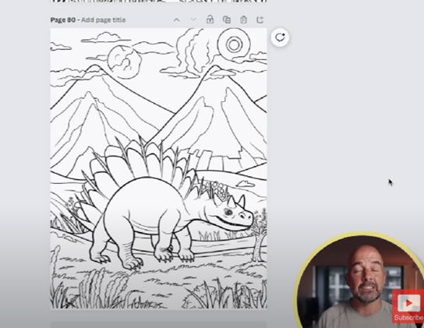Click the red YouTube Subscribe button
Image resolution: width=424 pixels, height=328 pixels.
pyautogui.click(x=408, y=306)
